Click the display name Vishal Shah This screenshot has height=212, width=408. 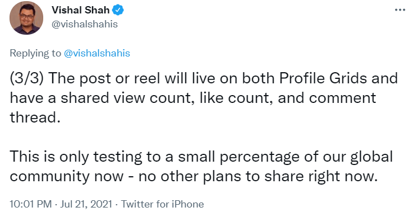(80, 10)
